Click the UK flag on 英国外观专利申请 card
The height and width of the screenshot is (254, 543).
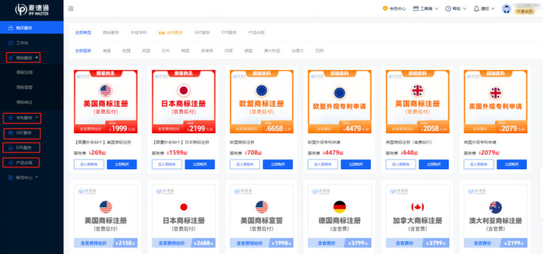(x=496, y=92)
